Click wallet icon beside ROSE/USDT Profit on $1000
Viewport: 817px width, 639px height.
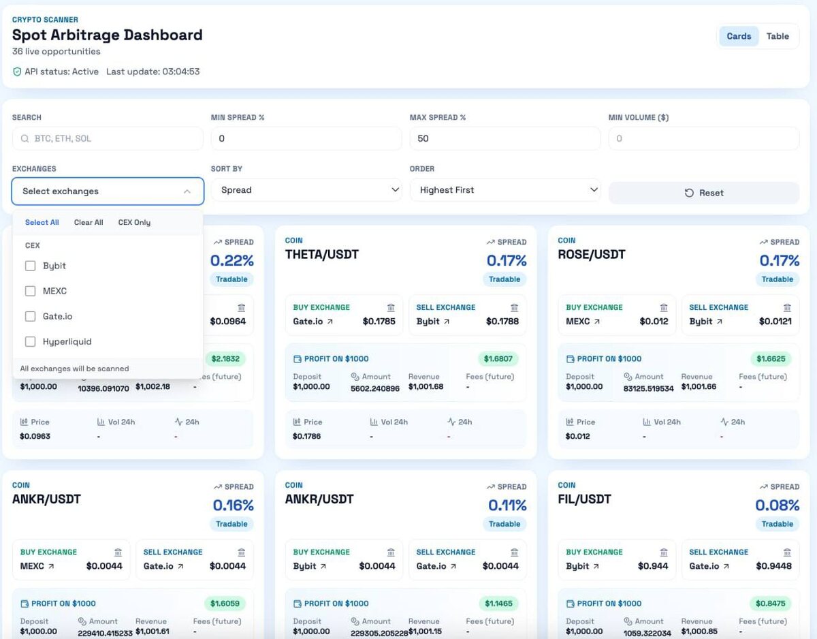click(x=570, y=359)
